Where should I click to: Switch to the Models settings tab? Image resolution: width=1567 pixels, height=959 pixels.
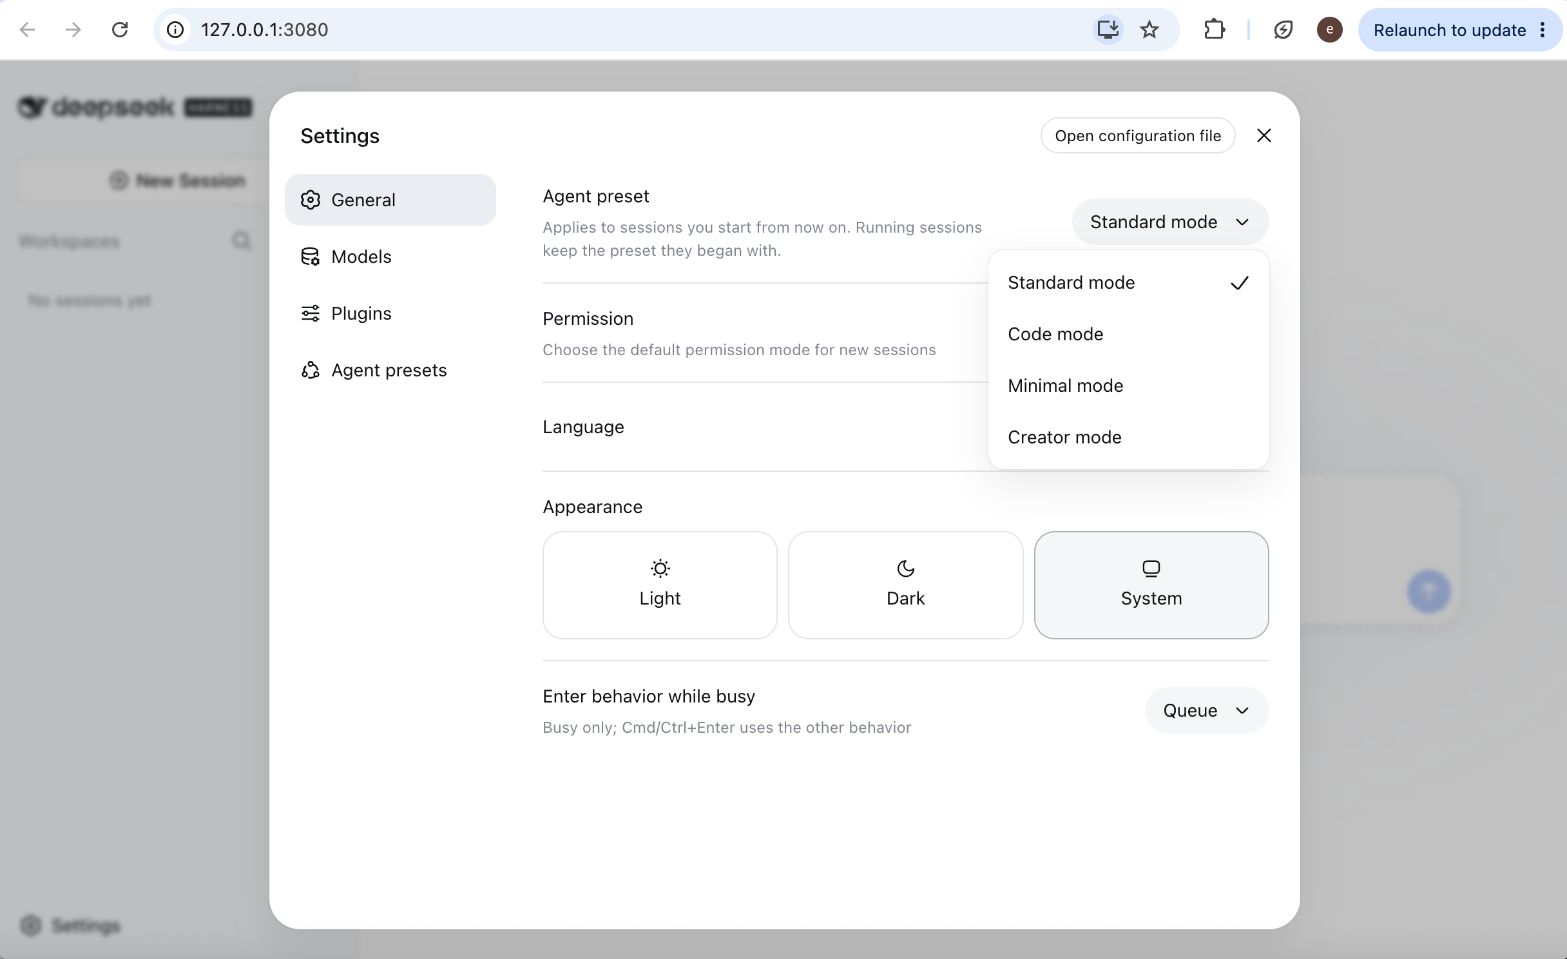pos(390,257)
